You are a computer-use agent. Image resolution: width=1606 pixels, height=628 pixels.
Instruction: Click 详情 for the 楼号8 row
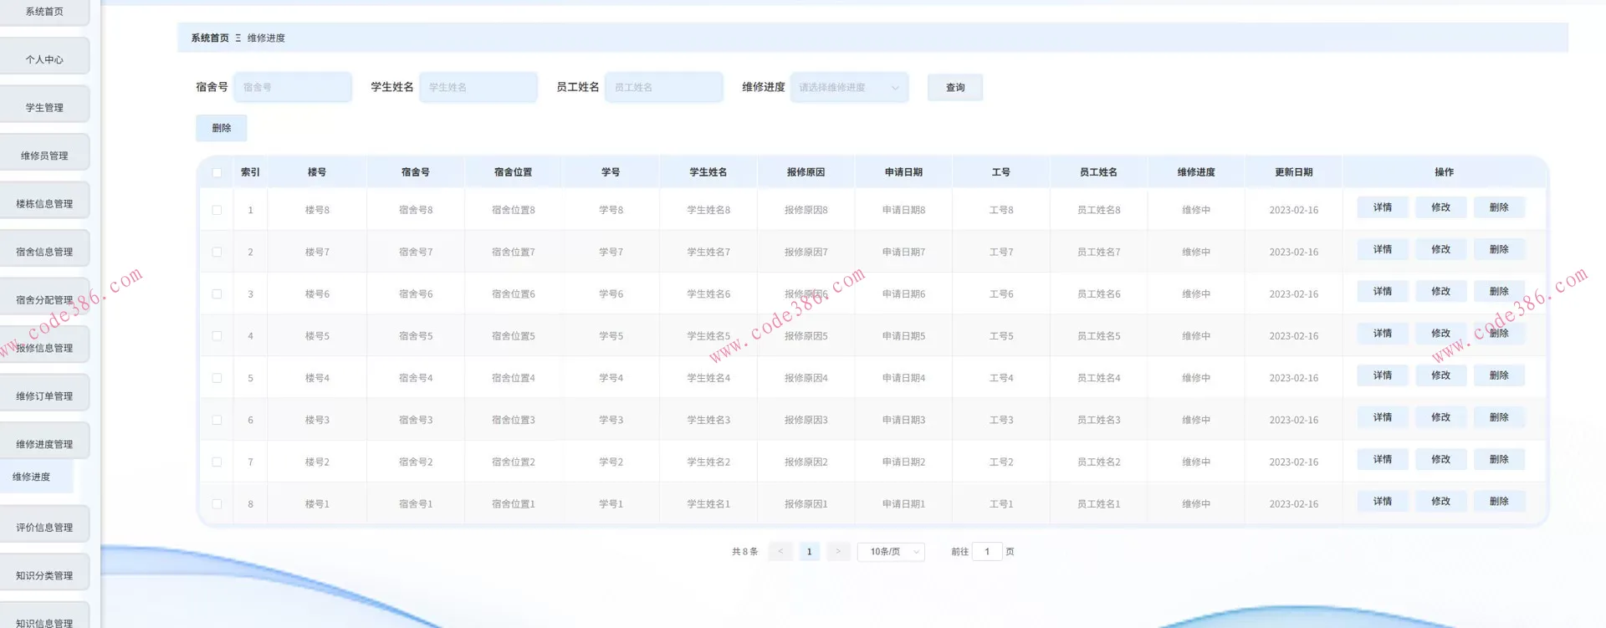[1382, 208]
